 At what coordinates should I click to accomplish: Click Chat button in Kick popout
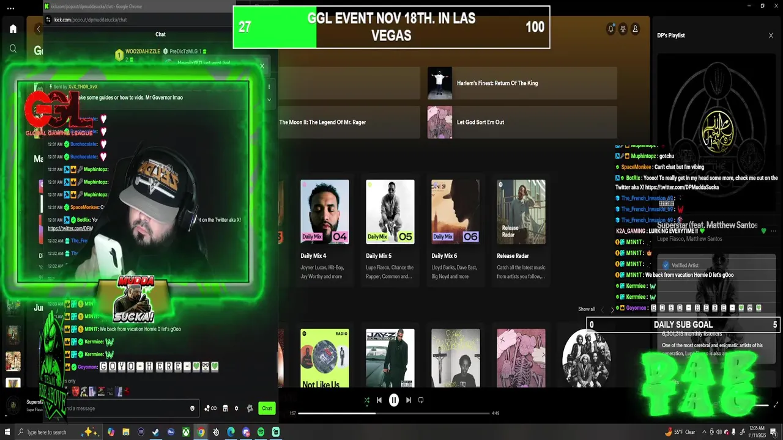pyautogui.click(x=267, y=408)
